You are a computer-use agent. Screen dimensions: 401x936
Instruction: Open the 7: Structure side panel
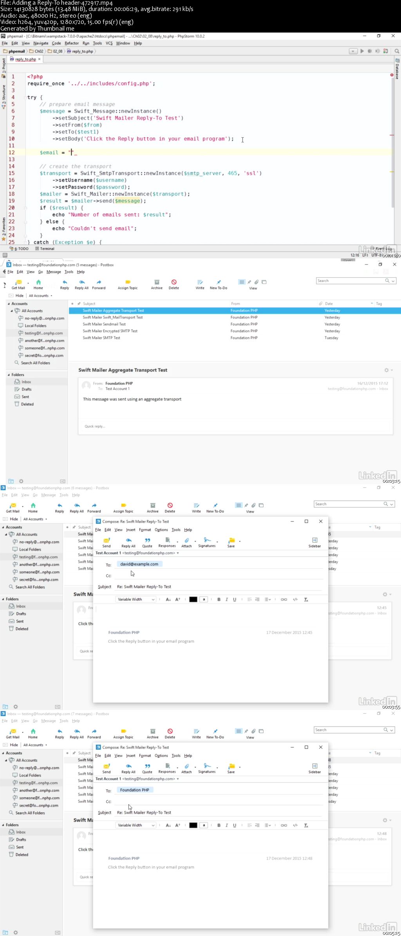[4, 96]
